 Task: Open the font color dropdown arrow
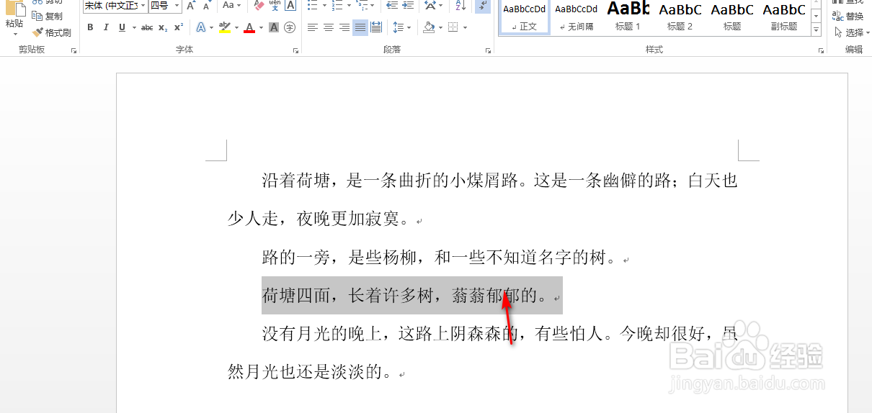(x=262, y=27)
